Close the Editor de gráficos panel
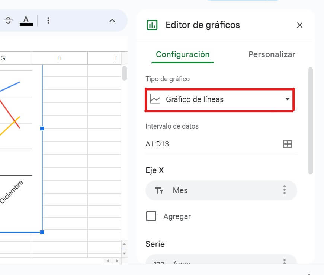324x275 pixels. pyautogui.click(x=299, y=25)
